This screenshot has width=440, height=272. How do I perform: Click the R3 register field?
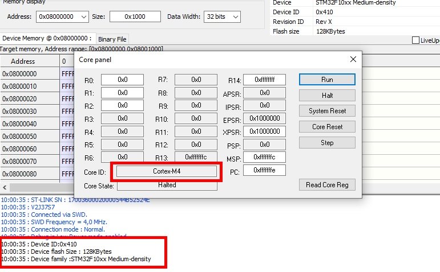click(122, 118)
